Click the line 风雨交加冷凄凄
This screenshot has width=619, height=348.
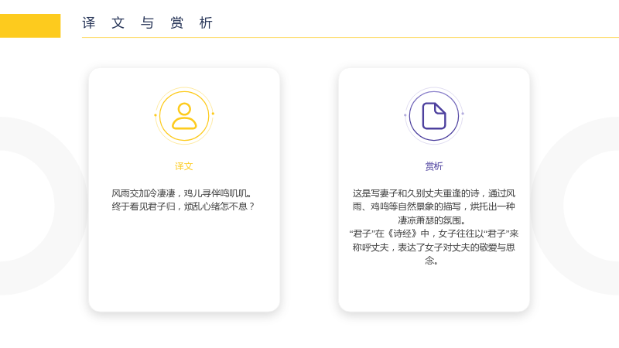coord(184,193)
